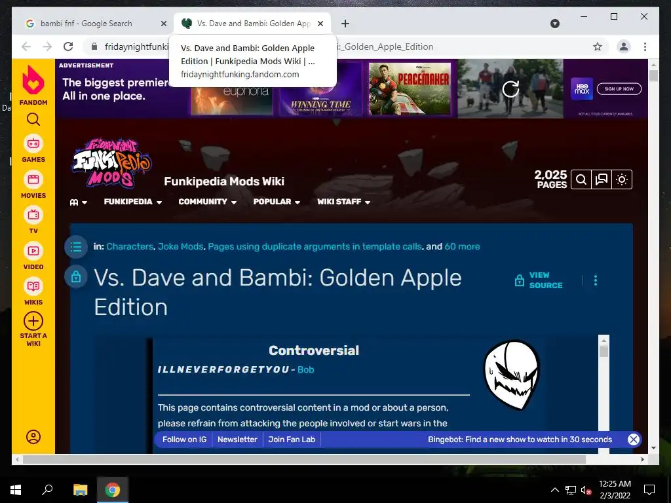Expand the Community navigation dropdown
This screenshot has height=503, width=671.
coord(208,202)
